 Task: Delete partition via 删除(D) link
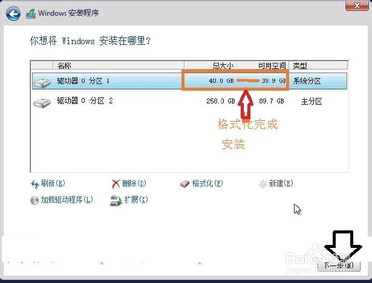point(134,183)
